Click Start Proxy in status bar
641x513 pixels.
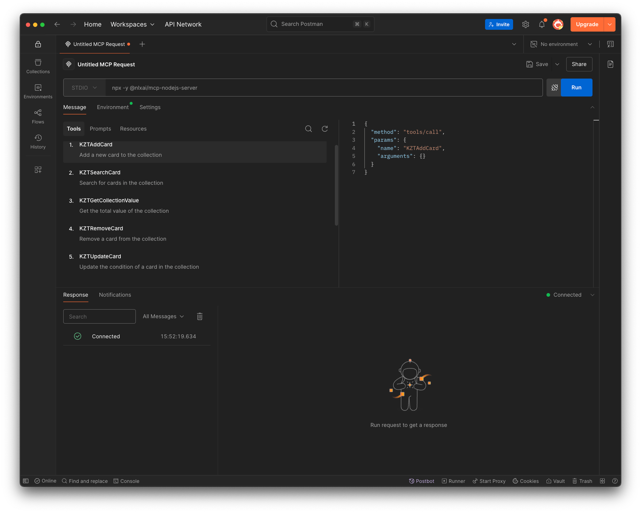(489, 481)
